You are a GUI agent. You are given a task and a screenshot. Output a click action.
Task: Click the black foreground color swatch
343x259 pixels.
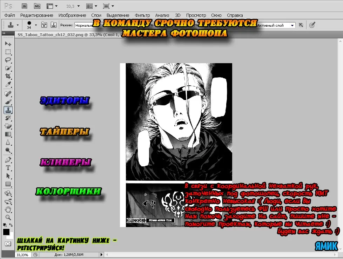coord(6,232)
